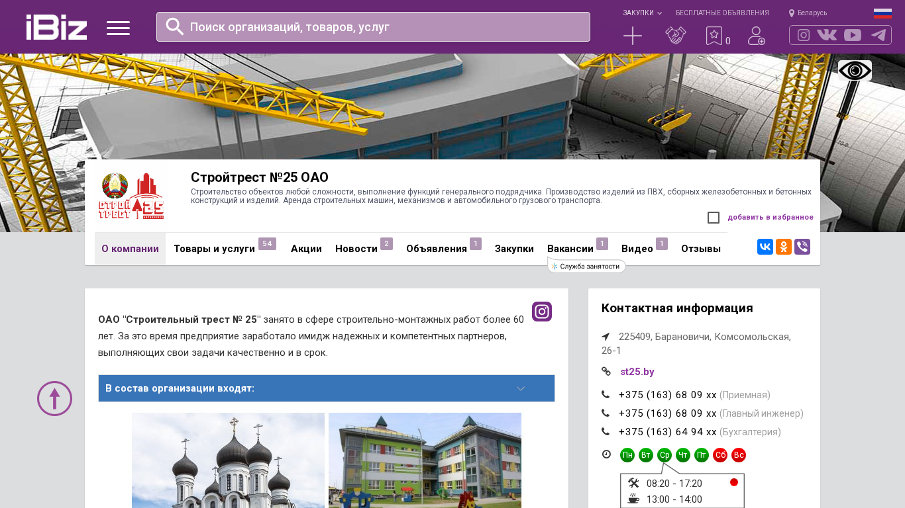Screen dimensions: 905x508
Task: Open iBiz Telegram channel from header
Action: (878, 35)
